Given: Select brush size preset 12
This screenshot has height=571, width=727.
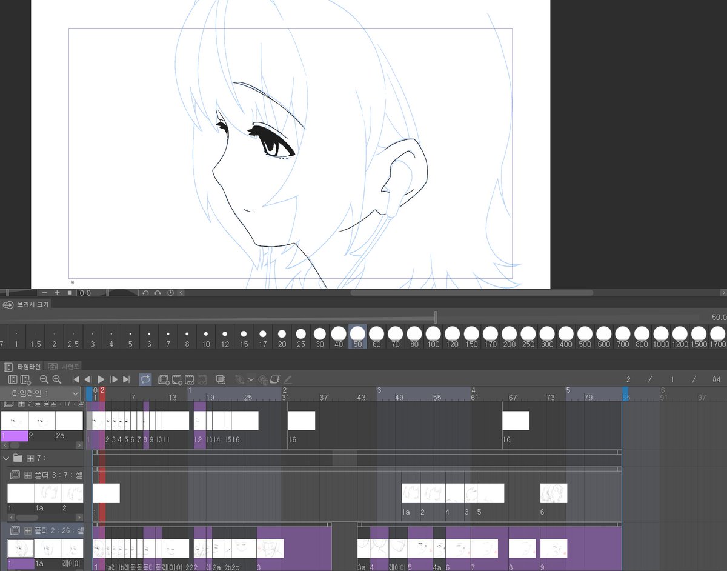Looking at the screenshot, I should pyautogui.click(x=225, y=336).
